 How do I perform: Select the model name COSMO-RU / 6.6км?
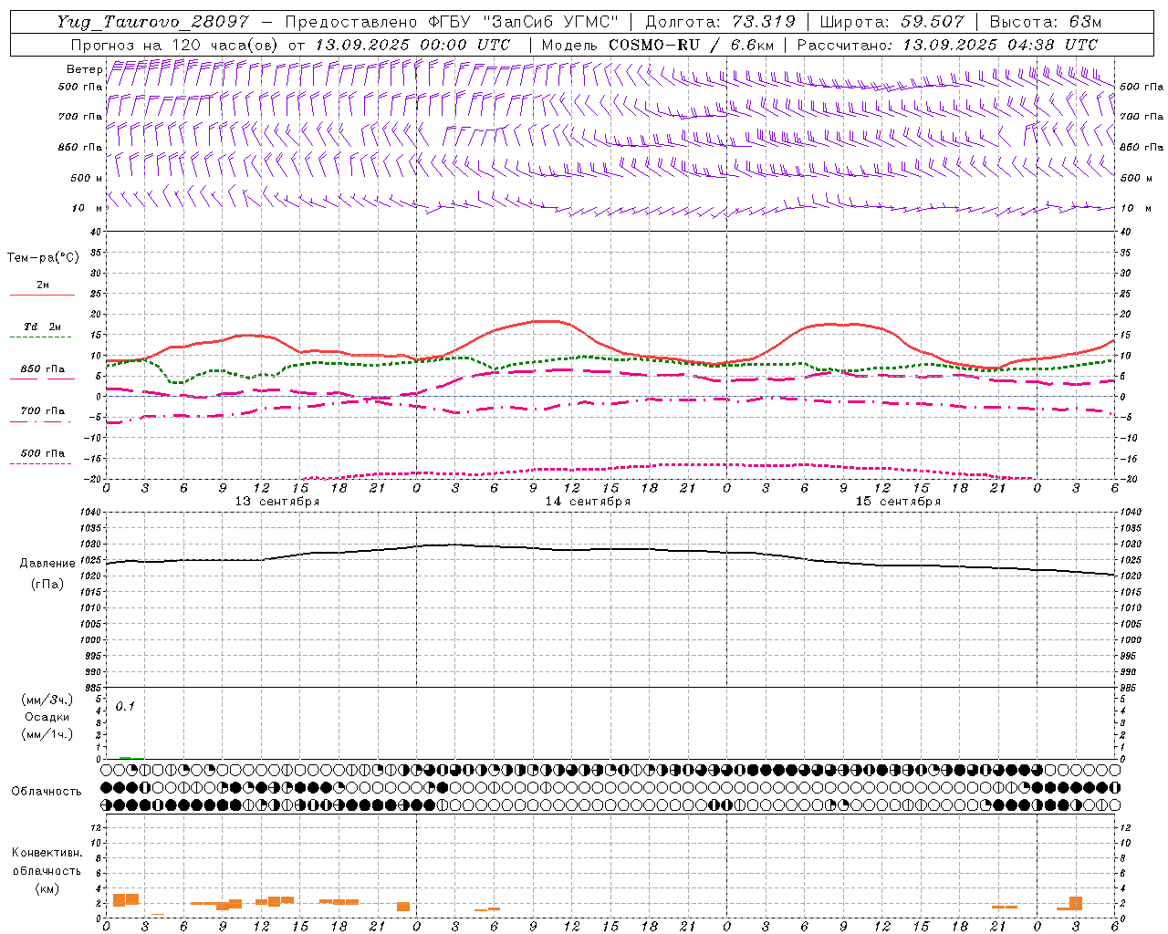click(691, 45)
